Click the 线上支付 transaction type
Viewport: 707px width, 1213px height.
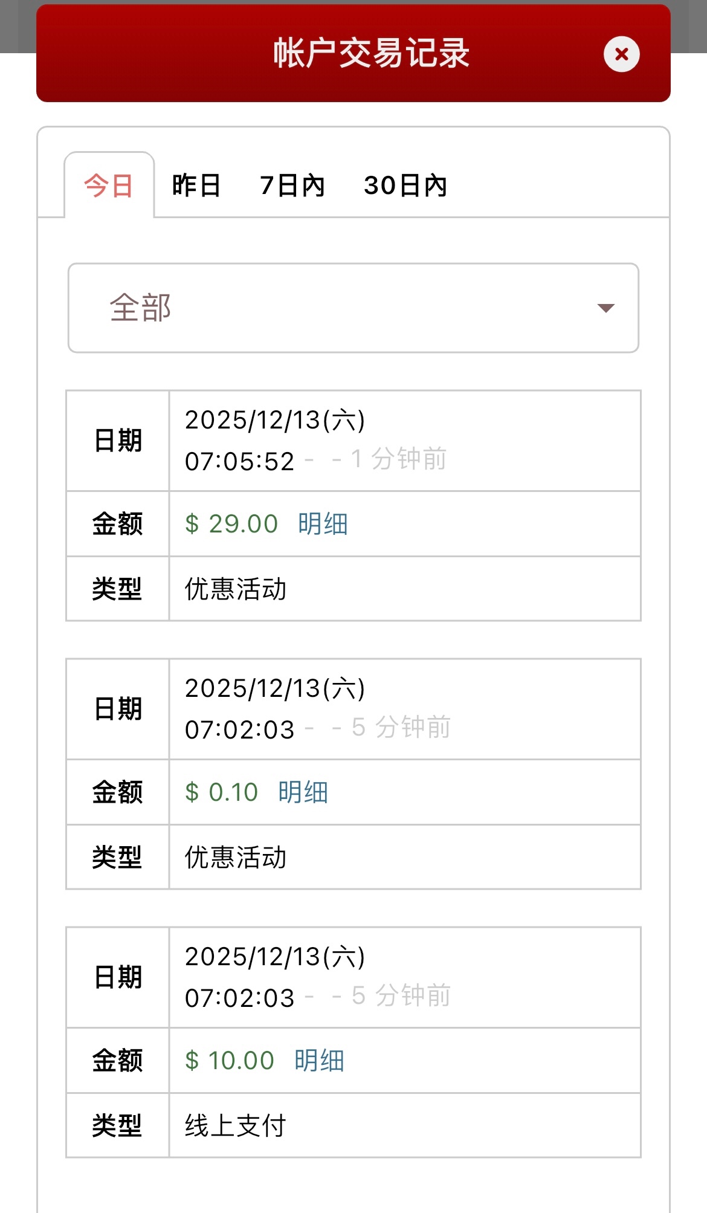tap(236, 1125)
